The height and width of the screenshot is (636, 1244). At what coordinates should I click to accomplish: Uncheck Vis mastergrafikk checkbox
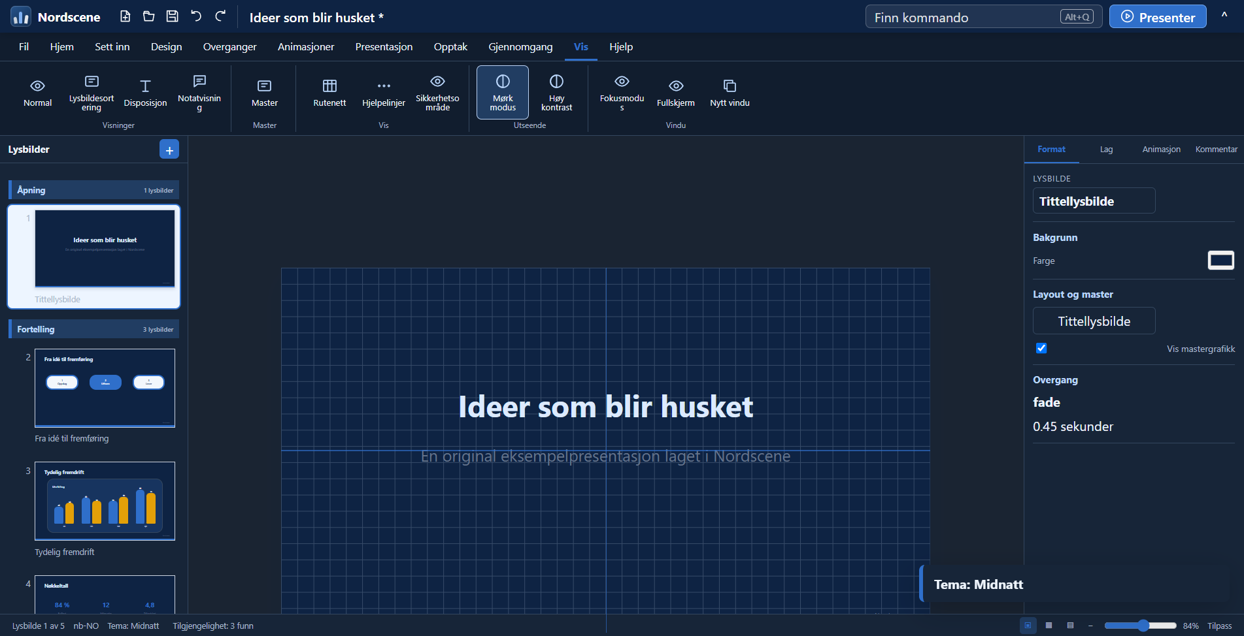(x=1041, y=348)
